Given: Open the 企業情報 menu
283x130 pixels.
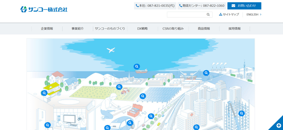Looking at the screenshot, I should pos(47,28).
